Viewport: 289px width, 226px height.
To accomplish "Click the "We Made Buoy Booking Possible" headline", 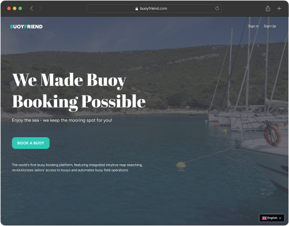I will 79,91.
